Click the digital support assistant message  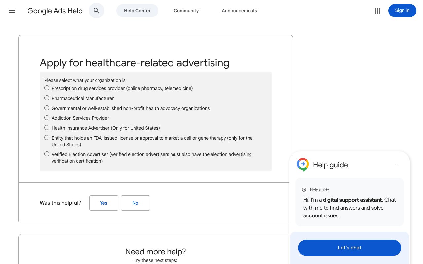click(x=350, y=208)
